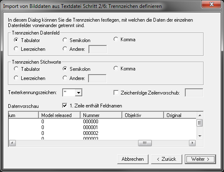Cancel import with Abbrechen
The height and width of the screenshot is (172, 224).
[133, 159]
